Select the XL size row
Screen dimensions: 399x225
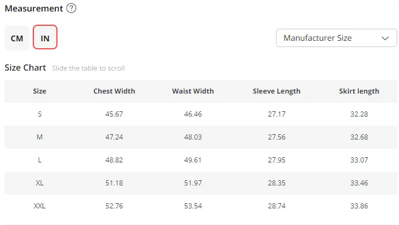click(201, 183)
